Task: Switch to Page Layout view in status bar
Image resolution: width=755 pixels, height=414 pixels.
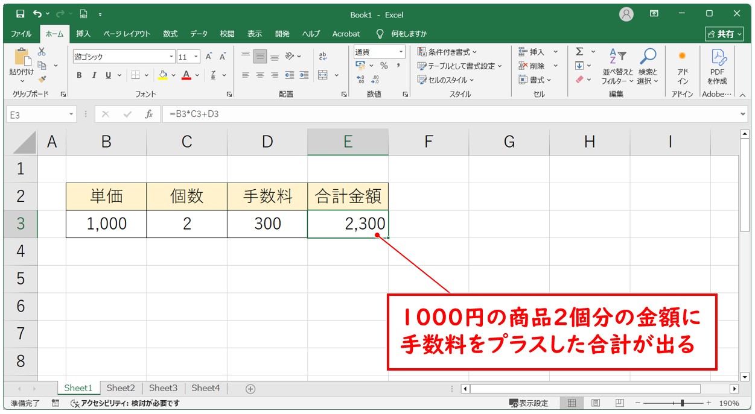Action: pos(596,403)
